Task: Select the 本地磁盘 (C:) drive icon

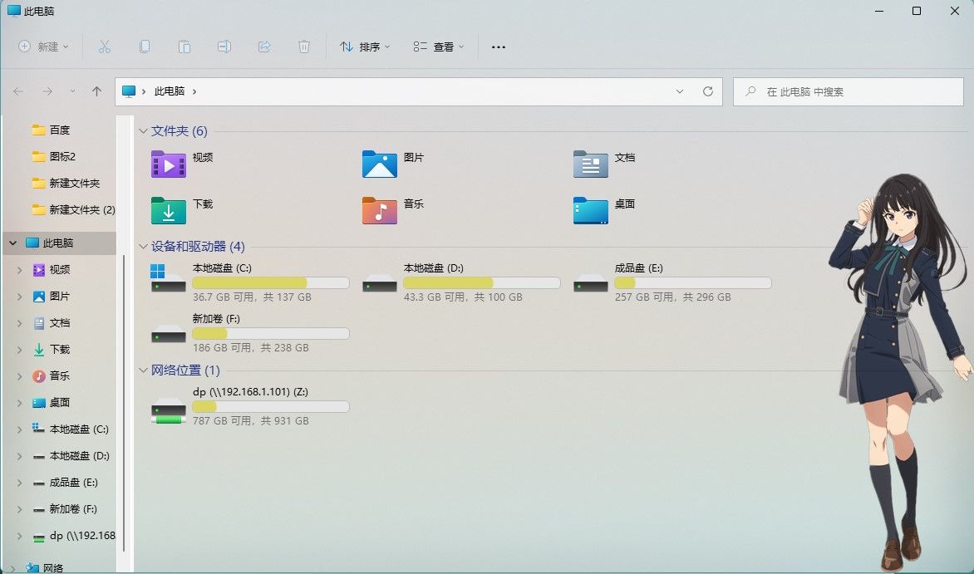Action: click(169, 278)
